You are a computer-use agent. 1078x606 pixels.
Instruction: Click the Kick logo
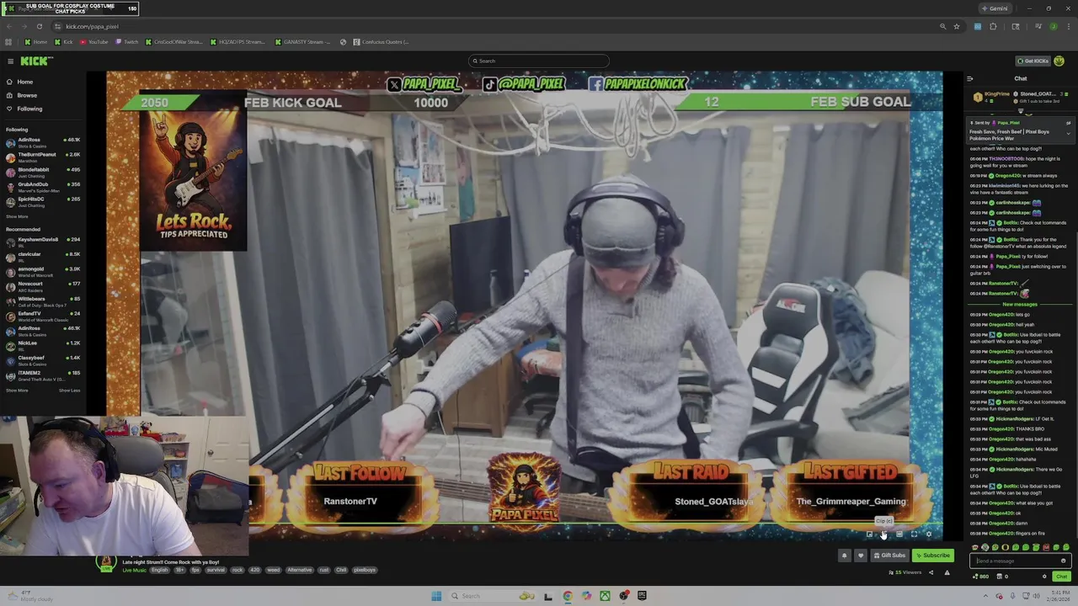coord(36,61)
